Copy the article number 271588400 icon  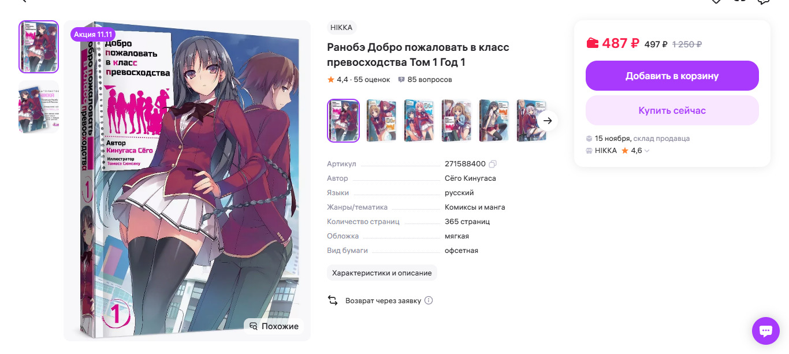493,164
